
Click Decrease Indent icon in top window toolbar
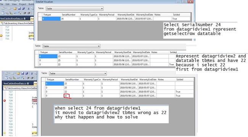25,13
